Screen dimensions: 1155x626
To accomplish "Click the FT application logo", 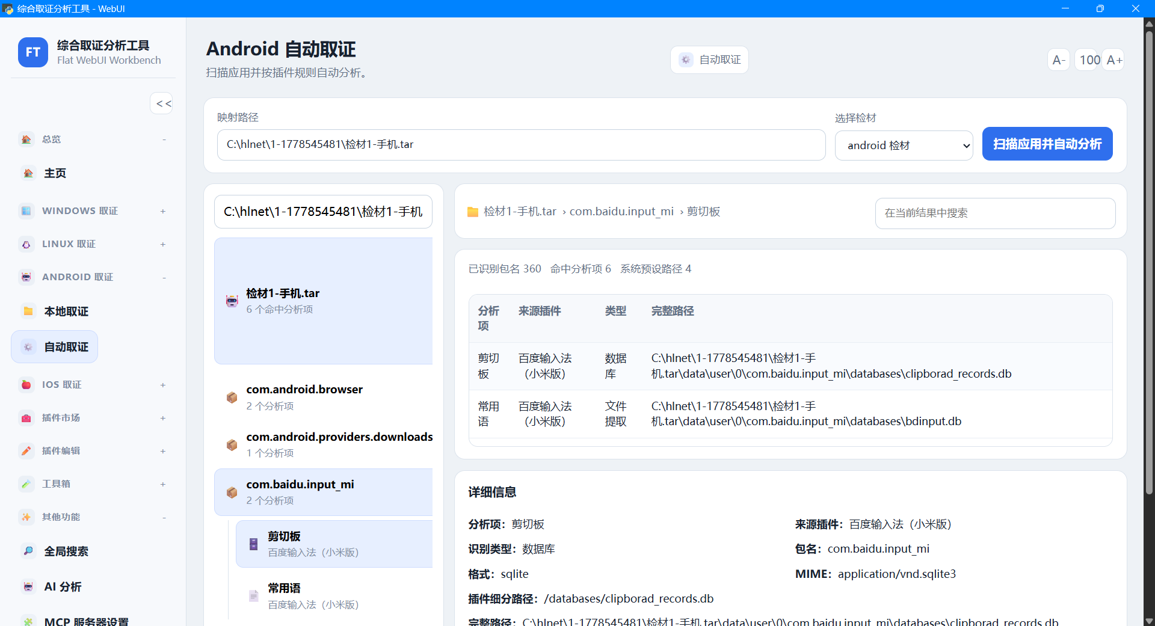I will (x=33, y=52).
